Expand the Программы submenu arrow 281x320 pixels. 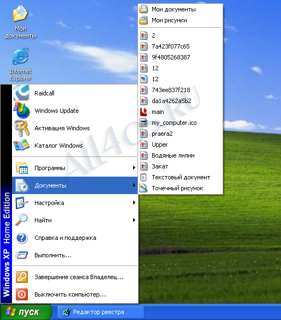[x=134, y=168]
